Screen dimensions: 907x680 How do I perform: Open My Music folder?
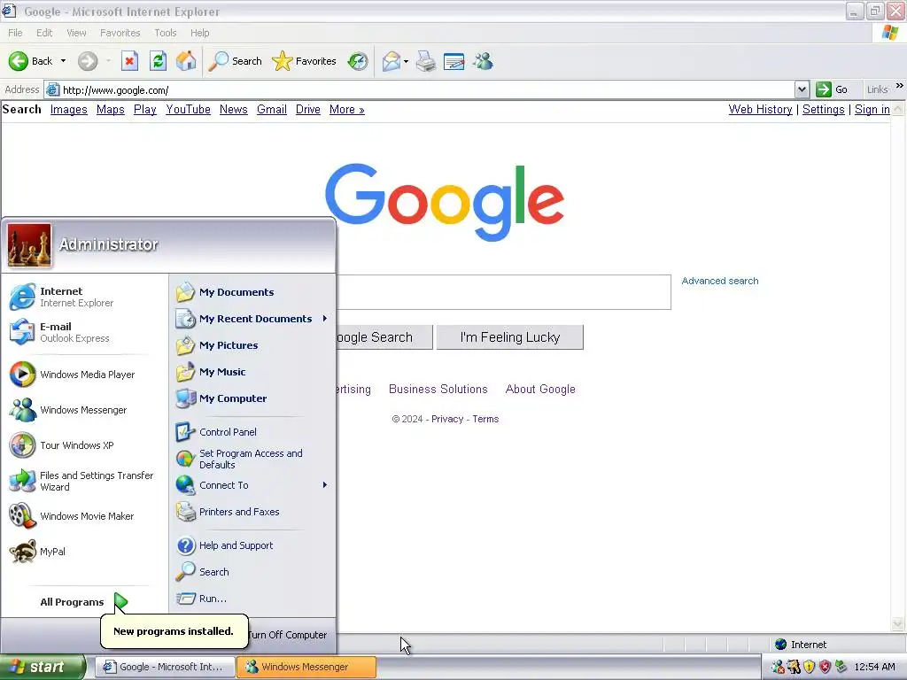coord(252,372)
